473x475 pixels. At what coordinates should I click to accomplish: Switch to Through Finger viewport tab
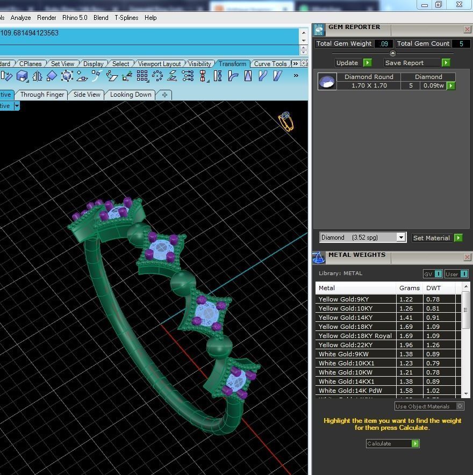[x=42, y=95]
